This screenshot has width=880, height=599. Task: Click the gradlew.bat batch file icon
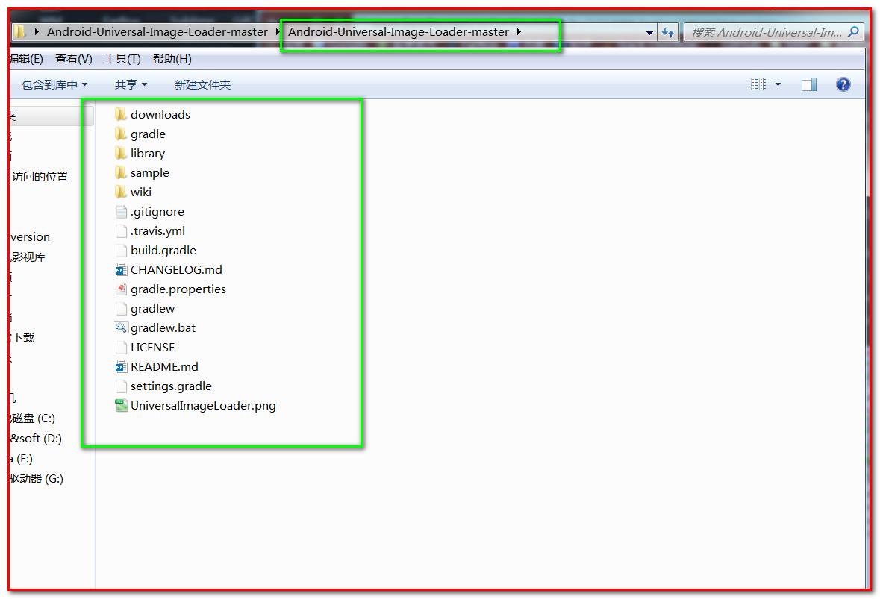(121, 328)
